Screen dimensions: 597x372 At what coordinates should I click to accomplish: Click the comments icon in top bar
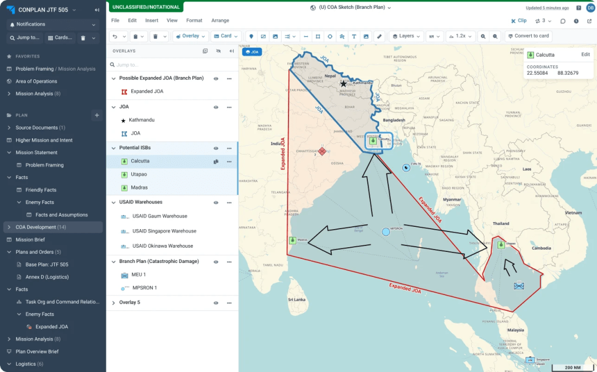tap(563, 21)
